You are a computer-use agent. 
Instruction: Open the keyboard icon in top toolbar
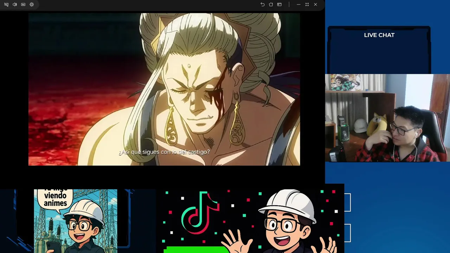[x=23, y=5]
